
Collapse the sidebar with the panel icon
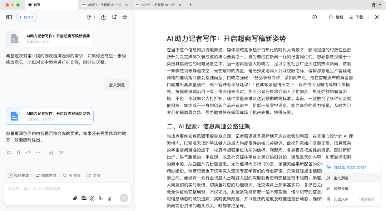(8, 17)
